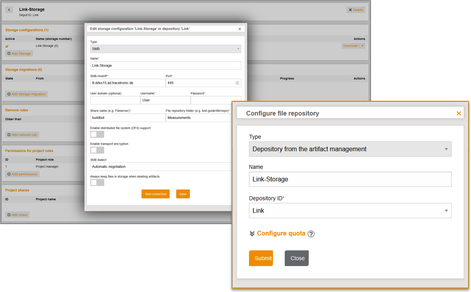Click the Test connection button

155,194
